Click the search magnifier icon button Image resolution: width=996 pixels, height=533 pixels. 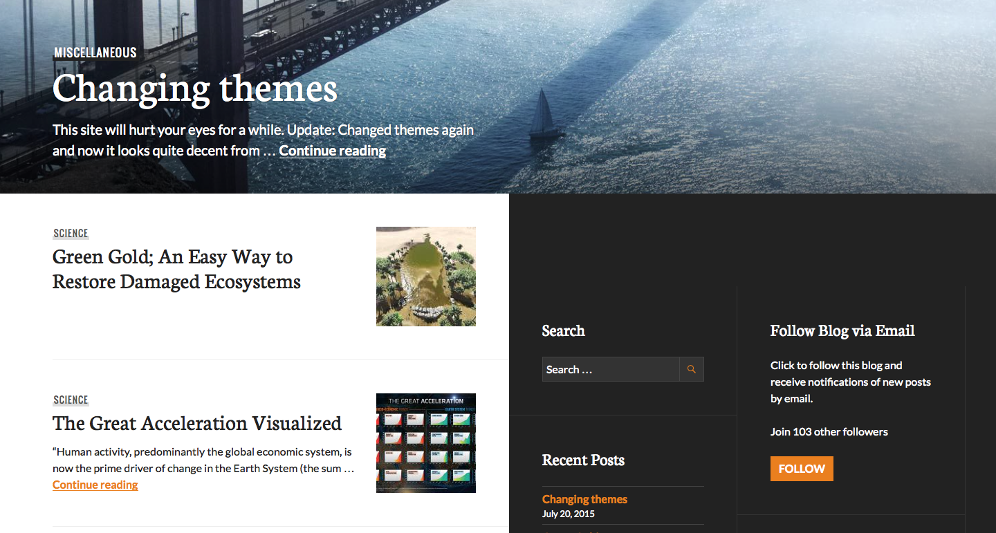(x=692, y=369)
